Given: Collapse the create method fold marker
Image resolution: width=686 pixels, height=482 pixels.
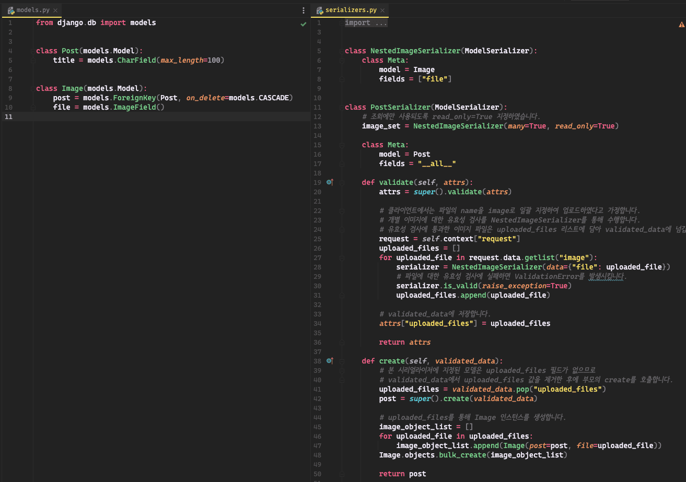Looking at the screenshot, I should [341, 361].
